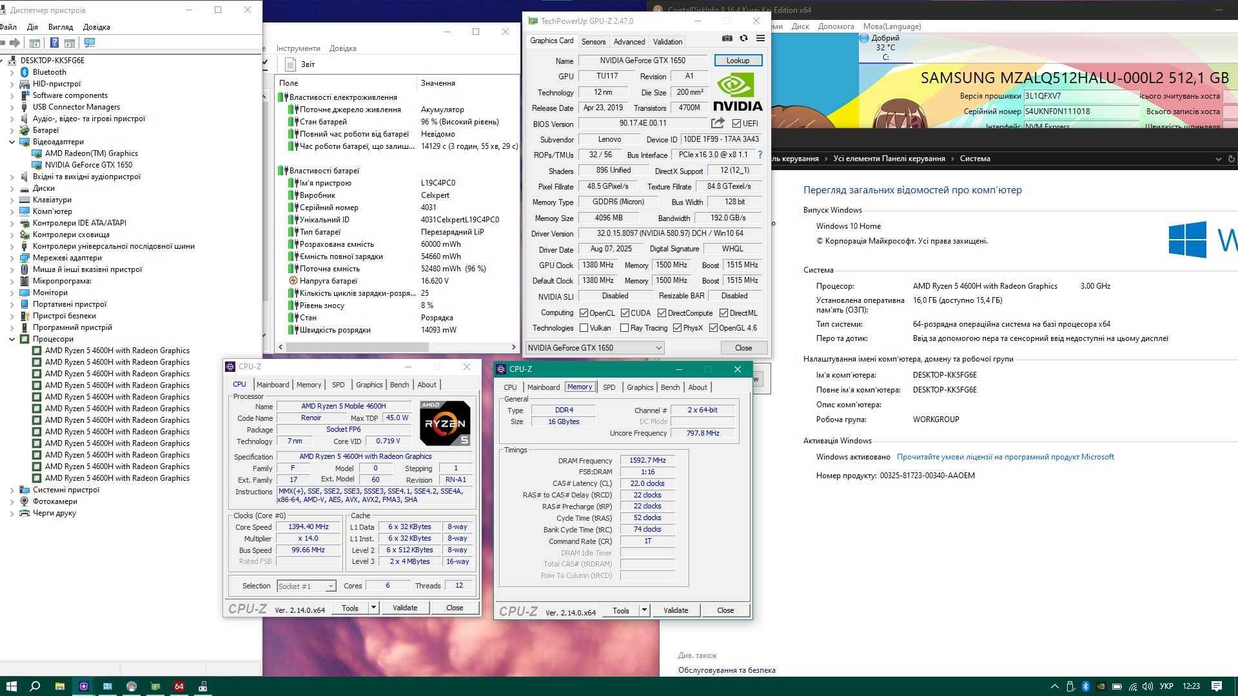The height and width of the screenshot is (696, 1238).
Task: Switch to SPD tab in CPU-Z Memory window
Action: [609, 387]
